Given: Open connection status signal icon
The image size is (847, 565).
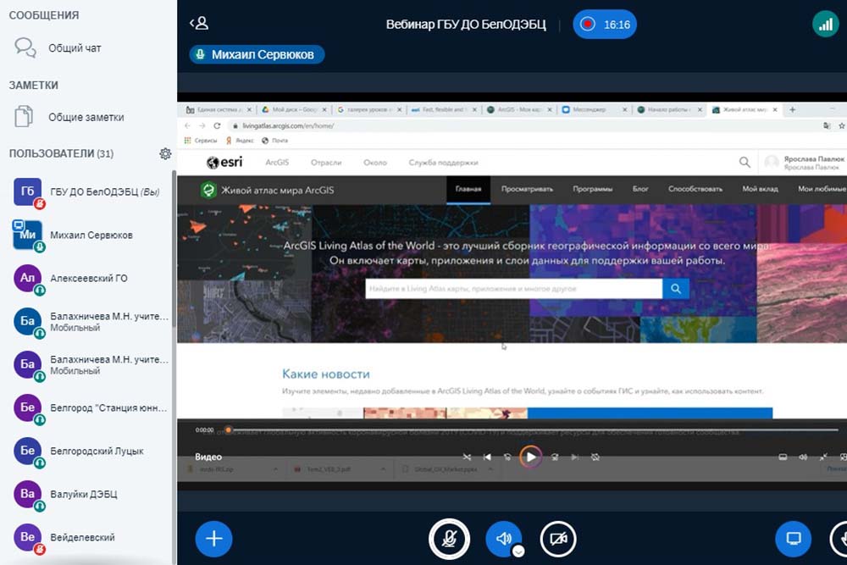Looking at the screenshot, I should point(825,25).
